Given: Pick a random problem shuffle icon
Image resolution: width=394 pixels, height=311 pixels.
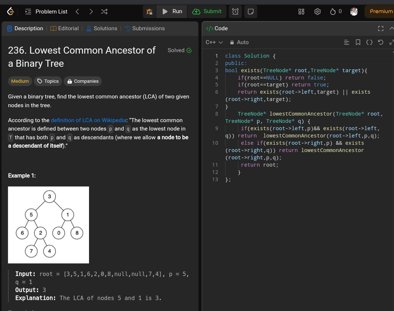Looking at the screenshot, I should click(x=104, y=12).
